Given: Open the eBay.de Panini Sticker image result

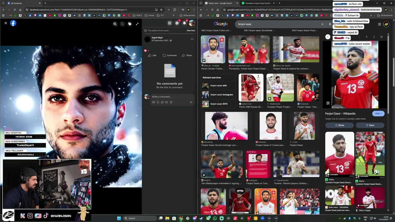Looking at the screenshot, I should coord(213,49).
